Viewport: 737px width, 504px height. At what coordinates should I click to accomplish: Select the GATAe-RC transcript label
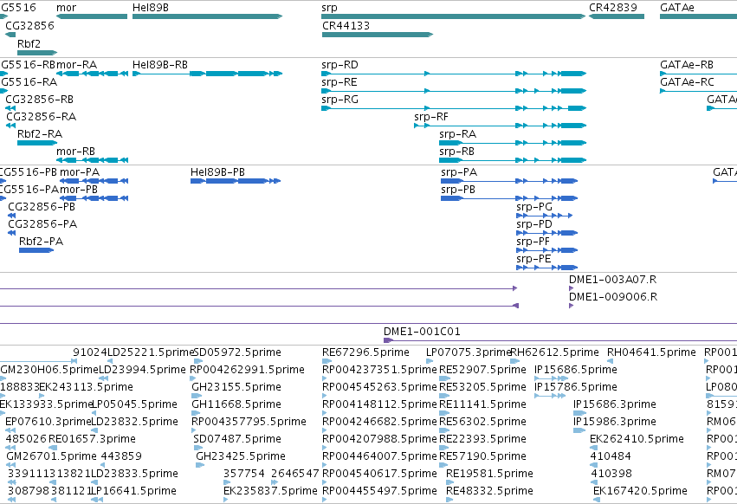(x=687, y=82)
